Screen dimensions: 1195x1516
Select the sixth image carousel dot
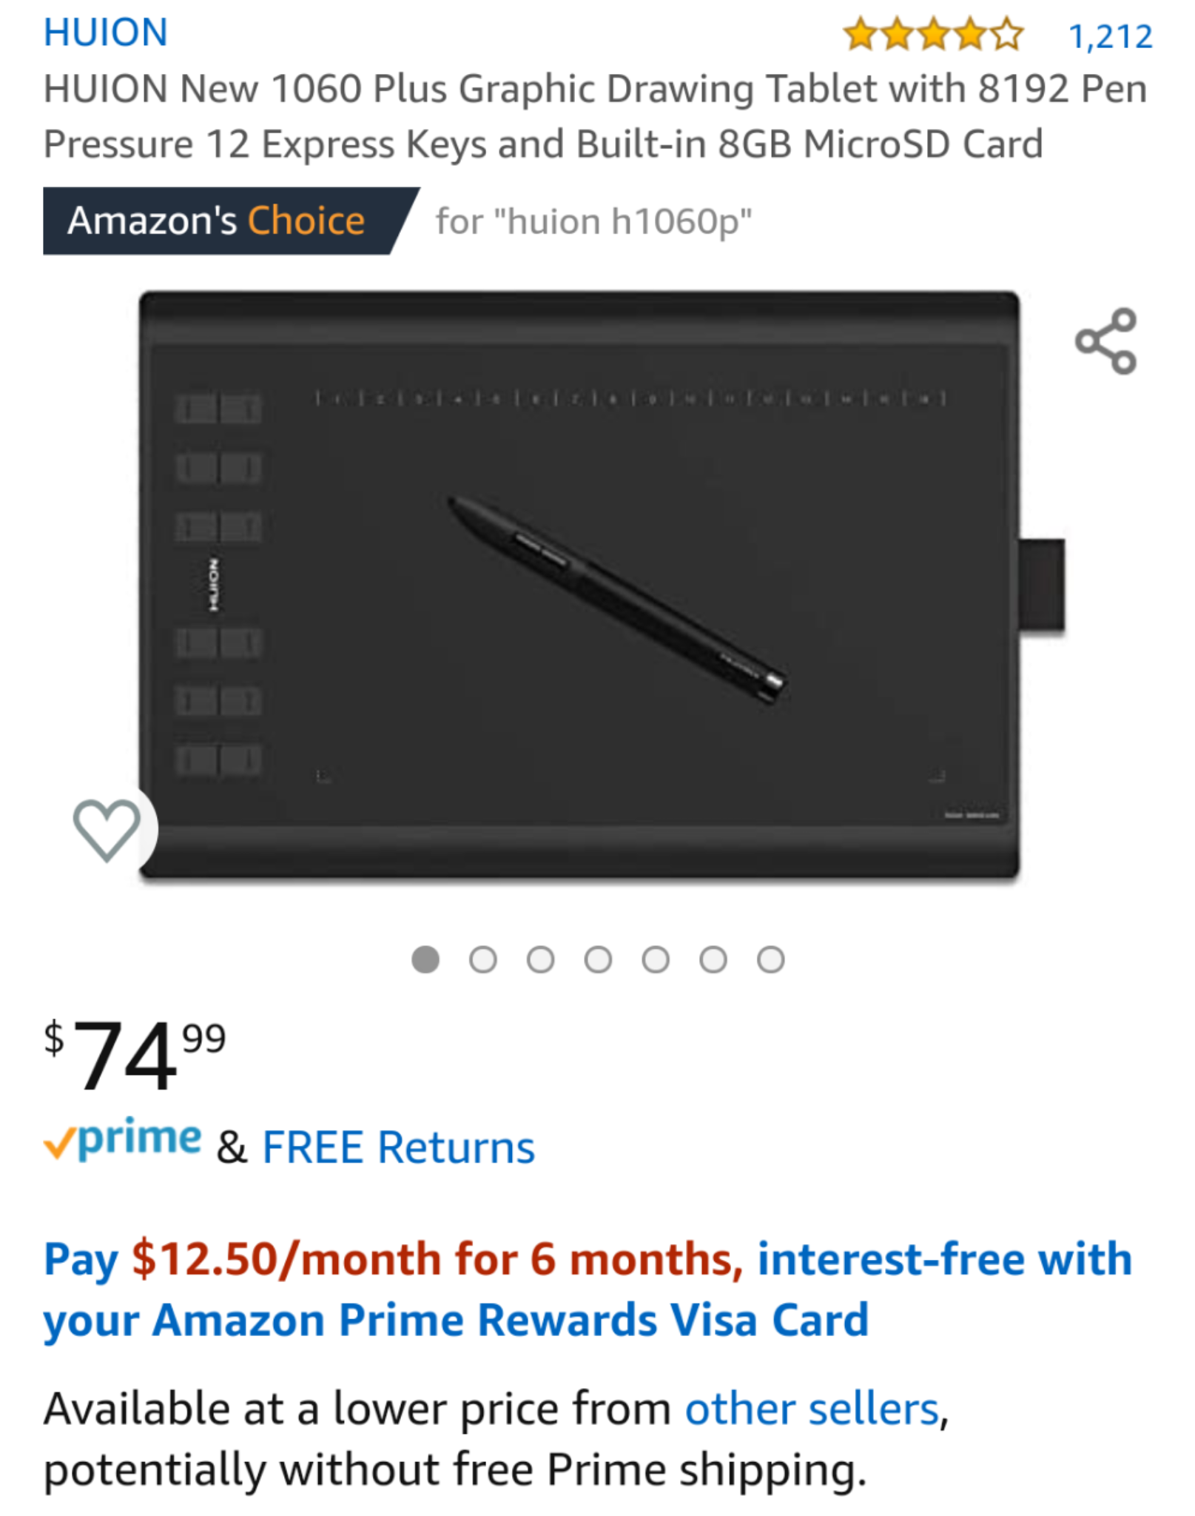[x=713, y=959]
